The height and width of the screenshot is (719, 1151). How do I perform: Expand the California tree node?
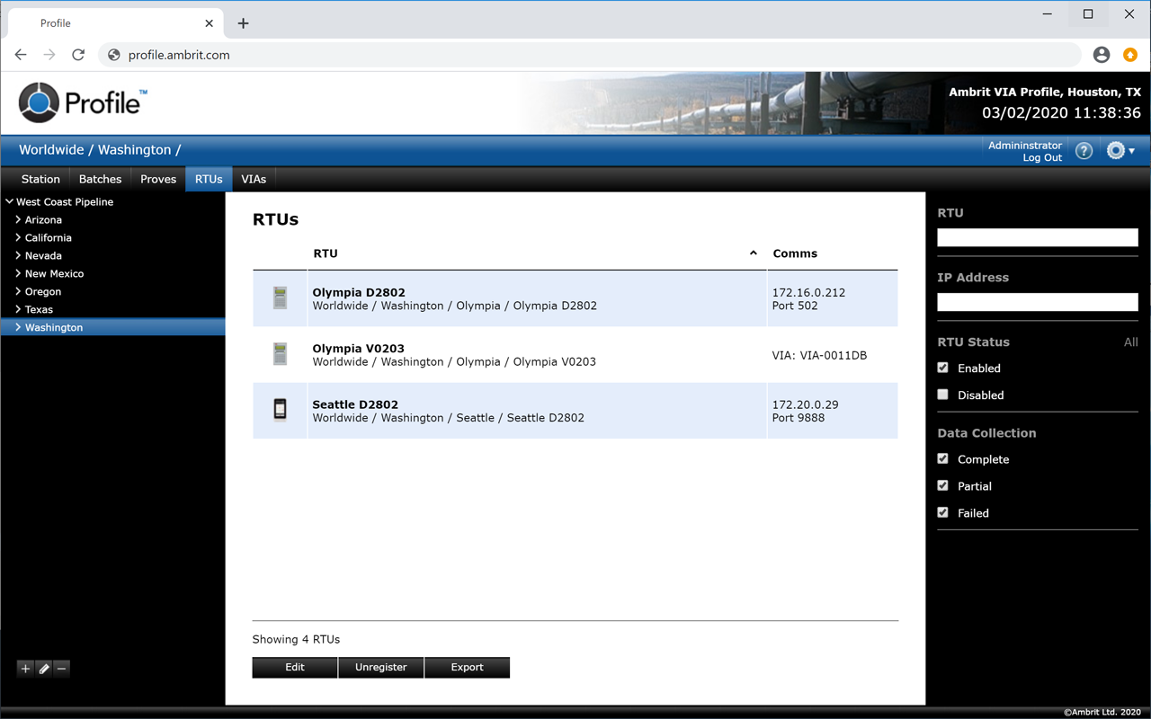click(18, 238)
